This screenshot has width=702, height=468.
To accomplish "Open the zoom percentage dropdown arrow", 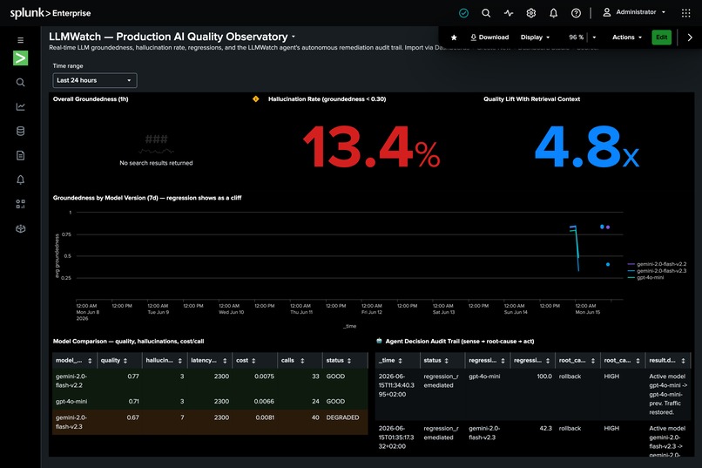I will coord(594,37).
